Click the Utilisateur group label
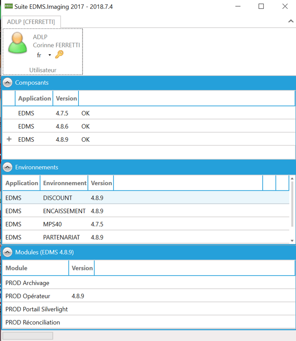 (43, 70)
